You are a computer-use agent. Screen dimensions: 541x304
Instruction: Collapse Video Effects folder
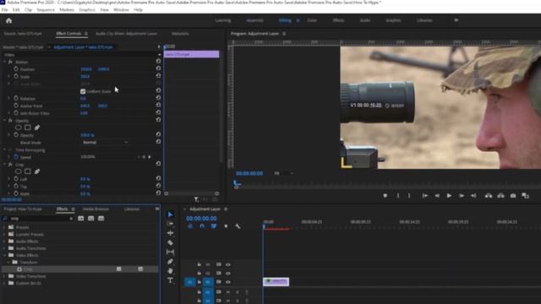click(x=4, y=255)
